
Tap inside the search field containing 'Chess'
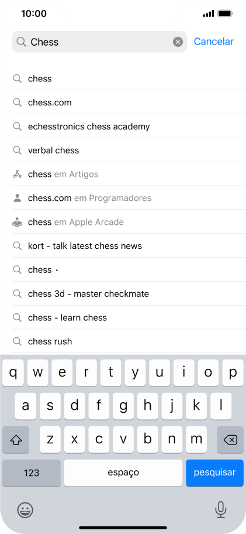pos(99,42)
